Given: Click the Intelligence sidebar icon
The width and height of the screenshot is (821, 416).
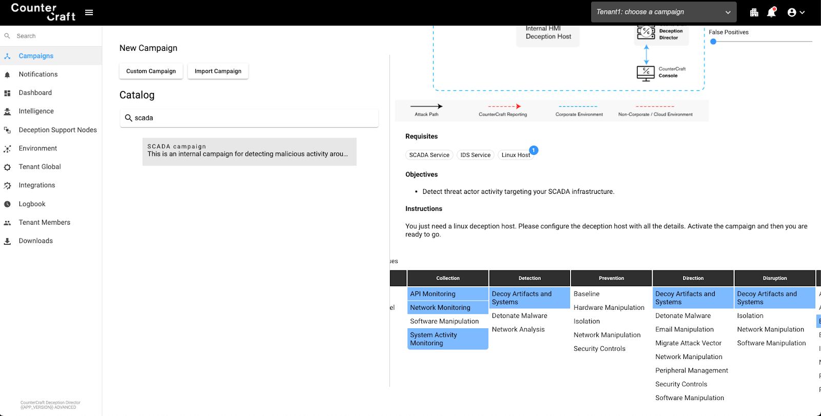Looking at the screenshot, I should 7,111.
